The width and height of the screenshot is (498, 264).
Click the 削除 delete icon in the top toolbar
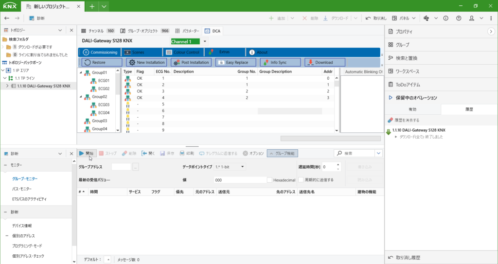point(304,18)
